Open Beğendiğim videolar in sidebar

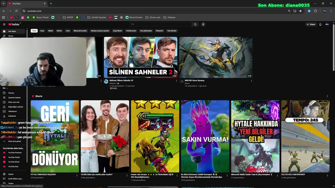pyautogui.click(x=14, y=107)
